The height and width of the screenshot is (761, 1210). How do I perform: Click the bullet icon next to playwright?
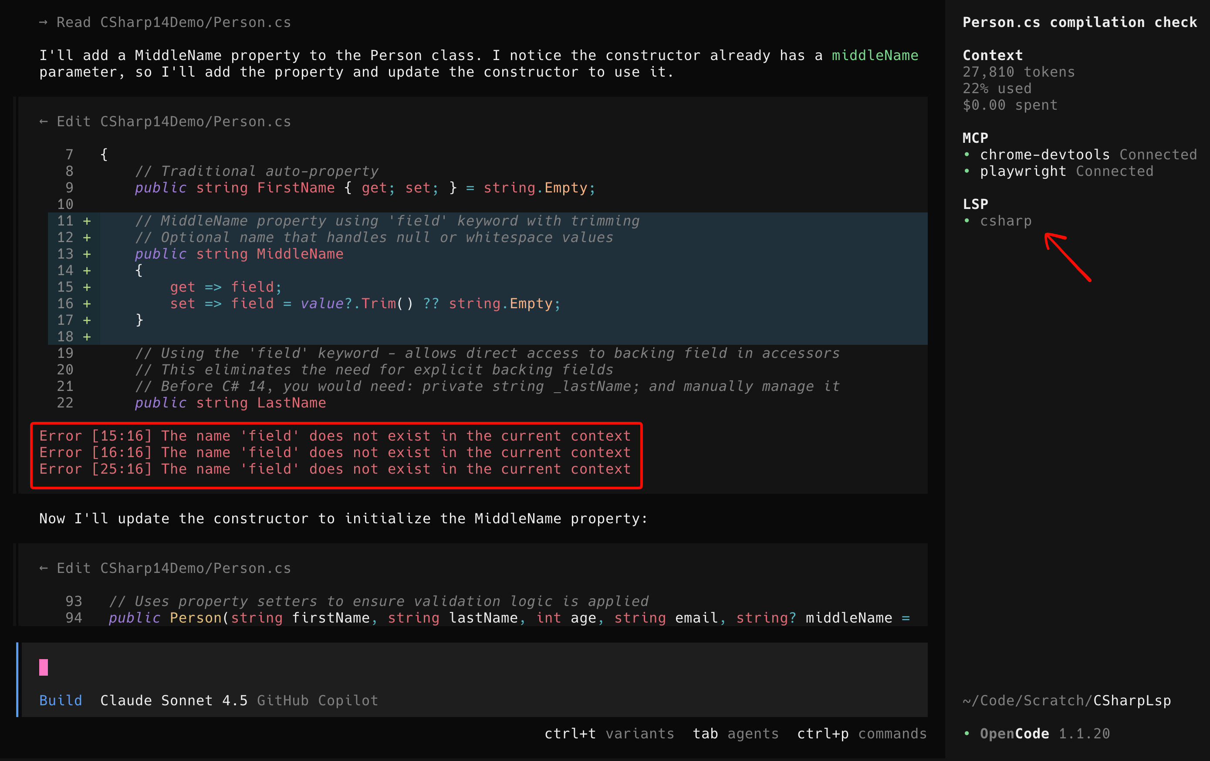click(x=968, y=171)
